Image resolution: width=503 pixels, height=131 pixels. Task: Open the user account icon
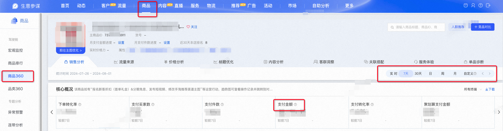point(473,5)
